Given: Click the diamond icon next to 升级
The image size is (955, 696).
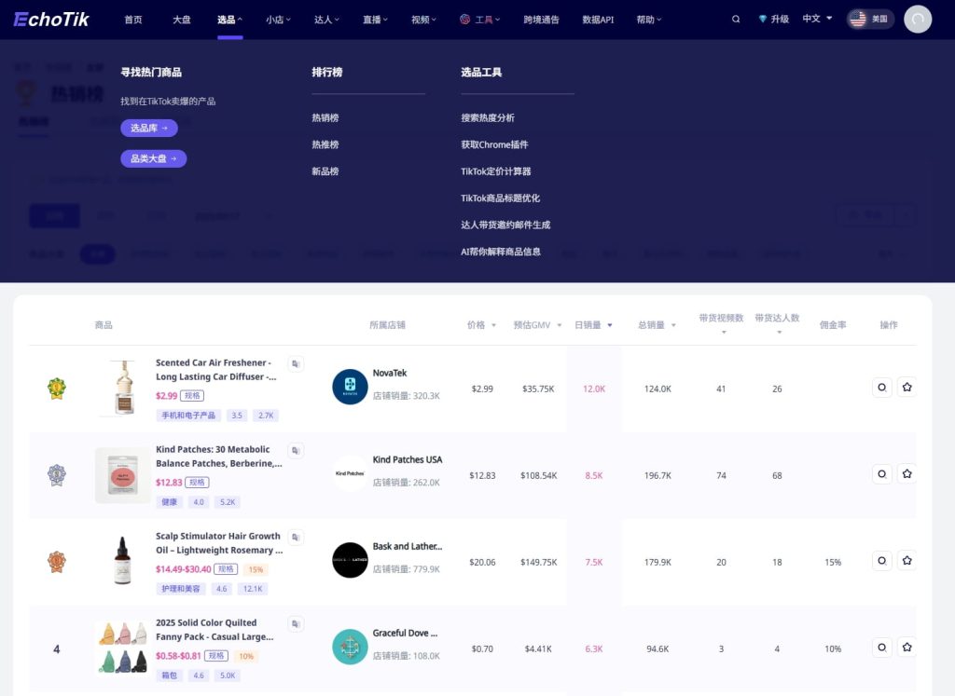Looking at the screenshot, I should [762, 18].
